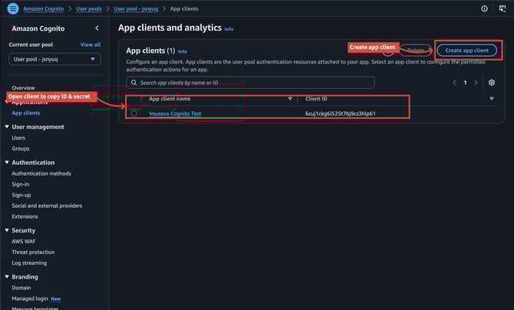Open Info link next to App clients (1)
This screenshot has width=514, height=310.
[x=183, y=51]
